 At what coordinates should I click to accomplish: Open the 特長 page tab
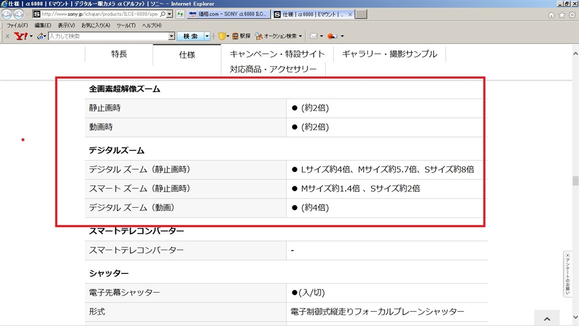(x=119, y=54)
